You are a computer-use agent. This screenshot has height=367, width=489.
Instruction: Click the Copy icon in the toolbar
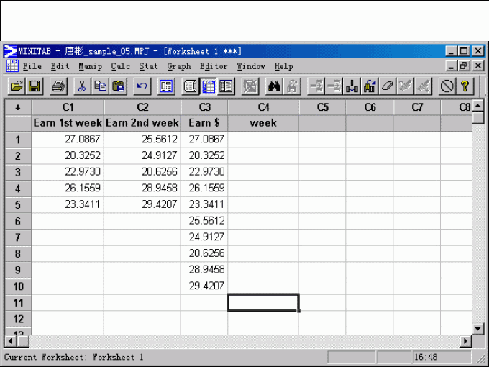(x=101, y=86)
